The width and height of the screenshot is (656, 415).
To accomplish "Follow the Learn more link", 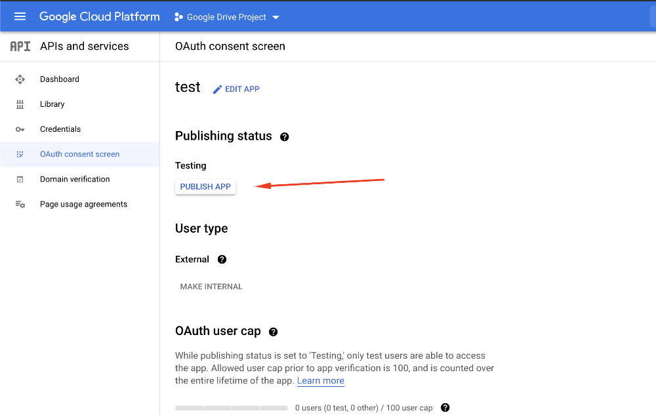I will pos(321,381).
